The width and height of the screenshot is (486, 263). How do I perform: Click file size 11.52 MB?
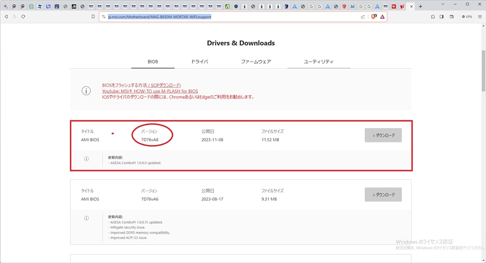(270, 139)
